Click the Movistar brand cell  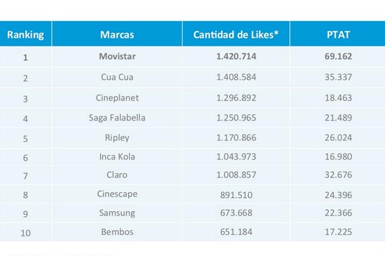click(117, 57)
